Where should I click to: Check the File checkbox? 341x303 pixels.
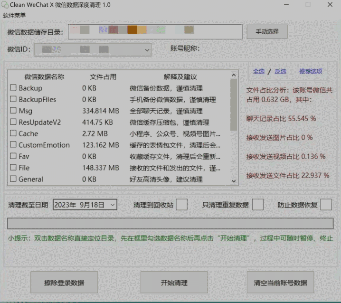point(13,167)
